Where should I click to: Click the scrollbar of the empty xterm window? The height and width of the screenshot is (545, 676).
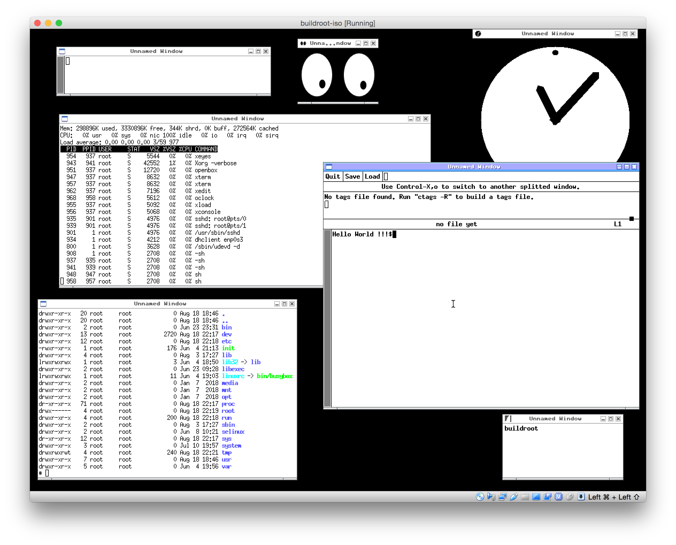coord(61,75)
